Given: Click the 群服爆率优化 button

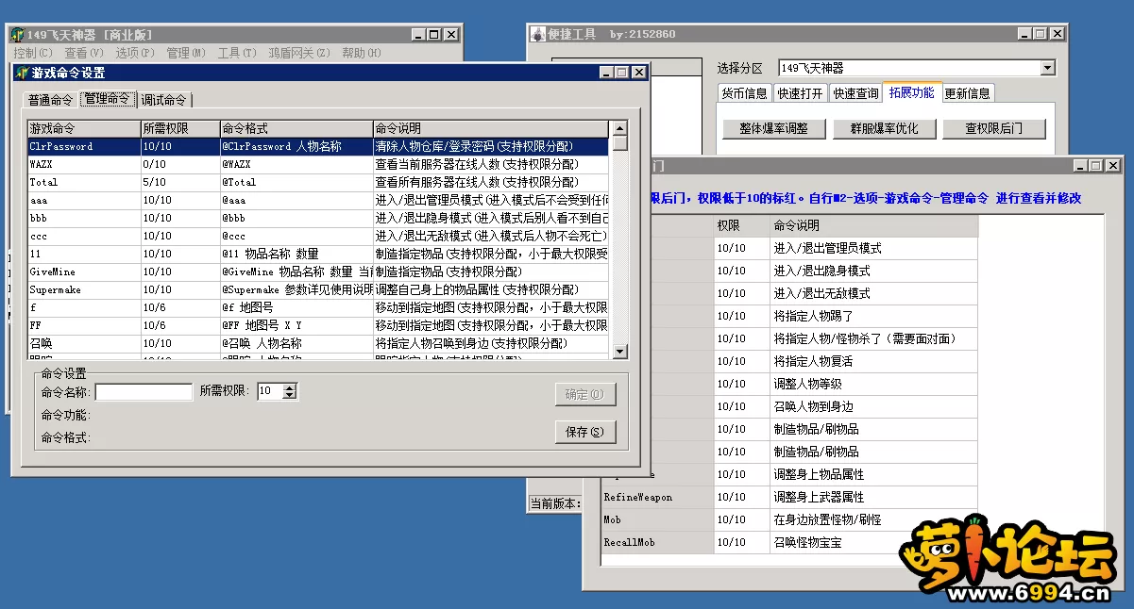Looking at the screenshot, I should coord(884,129).
